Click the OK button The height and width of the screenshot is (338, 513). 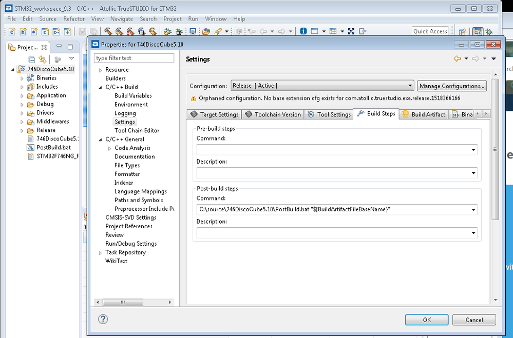[427, 320]
